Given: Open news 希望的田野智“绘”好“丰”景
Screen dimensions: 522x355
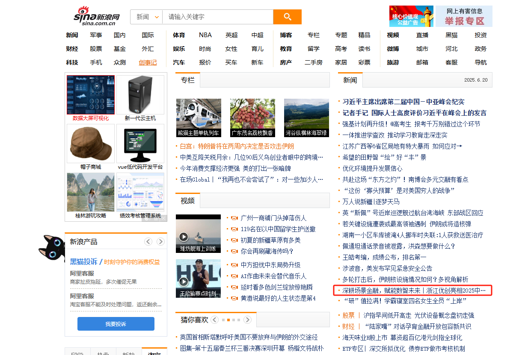Looking at the screenshot, I should pos(385,157).
